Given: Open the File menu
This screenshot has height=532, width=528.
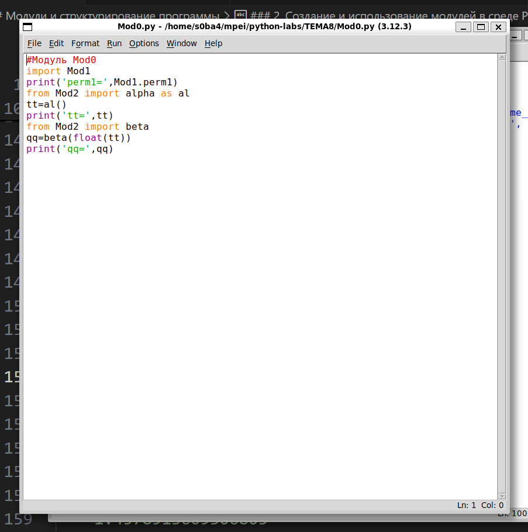Looking at the screenshot, I should (34, 43).
